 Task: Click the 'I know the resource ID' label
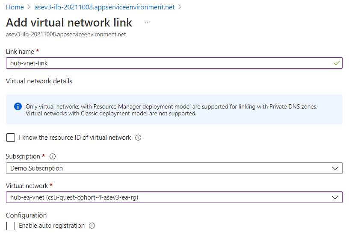[x=75, y=138]
